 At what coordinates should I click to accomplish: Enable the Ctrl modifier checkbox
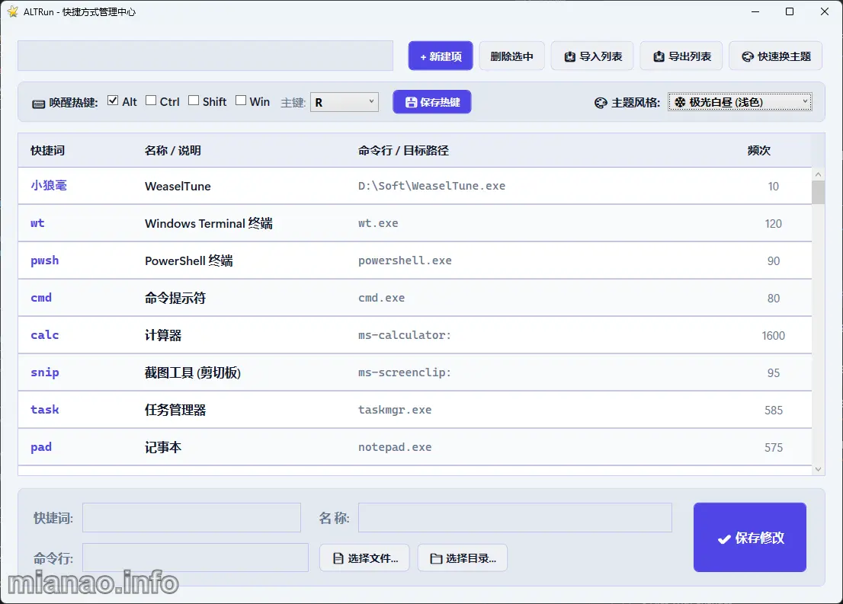151,101
